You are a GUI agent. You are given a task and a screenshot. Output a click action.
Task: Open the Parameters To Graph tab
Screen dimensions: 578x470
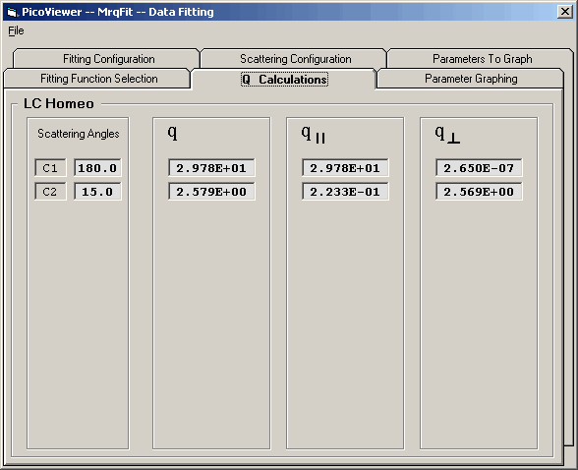[x=481, y=59]
